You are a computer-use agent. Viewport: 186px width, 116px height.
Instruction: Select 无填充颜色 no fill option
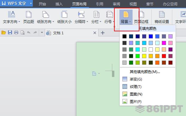click(x=147, y=29)
